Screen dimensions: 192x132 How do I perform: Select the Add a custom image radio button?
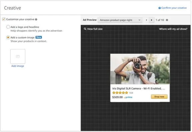coord(8,37)
